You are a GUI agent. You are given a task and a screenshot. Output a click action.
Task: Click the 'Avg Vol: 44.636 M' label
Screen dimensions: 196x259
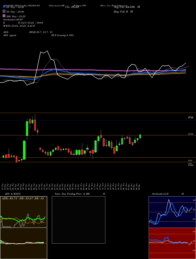click(x=127, y=7)
